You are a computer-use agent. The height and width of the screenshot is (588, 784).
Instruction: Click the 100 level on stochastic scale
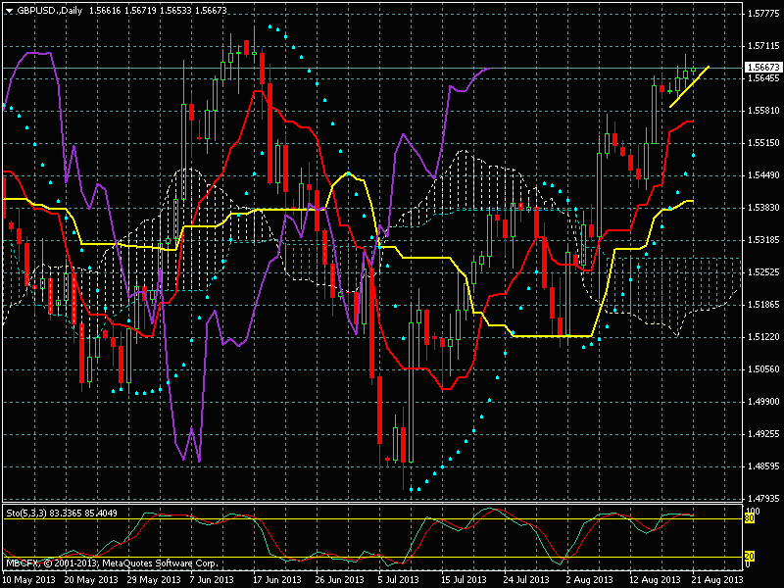(x=753, y=511)
